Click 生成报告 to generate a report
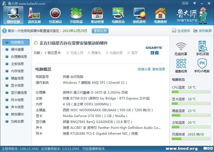The width and height of the screenshot is (214, 152). coord(181,31)
